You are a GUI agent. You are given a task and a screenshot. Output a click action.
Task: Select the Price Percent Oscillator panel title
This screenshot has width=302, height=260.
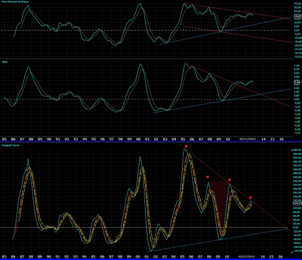15,1
